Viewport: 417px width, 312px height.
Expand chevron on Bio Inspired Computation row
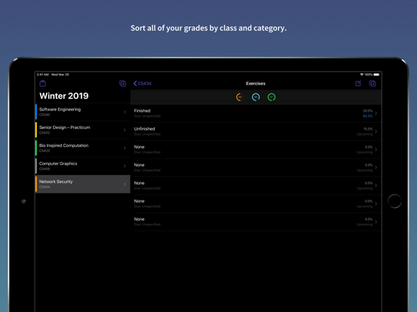125,148
